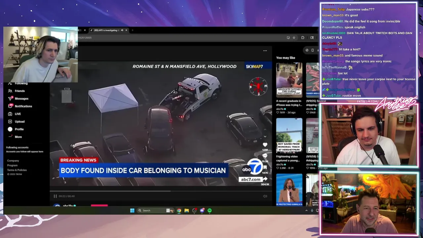This screenshot has width=423, height=238.
Task: Open Google Chrome from the taskbar
Action: 179,210
